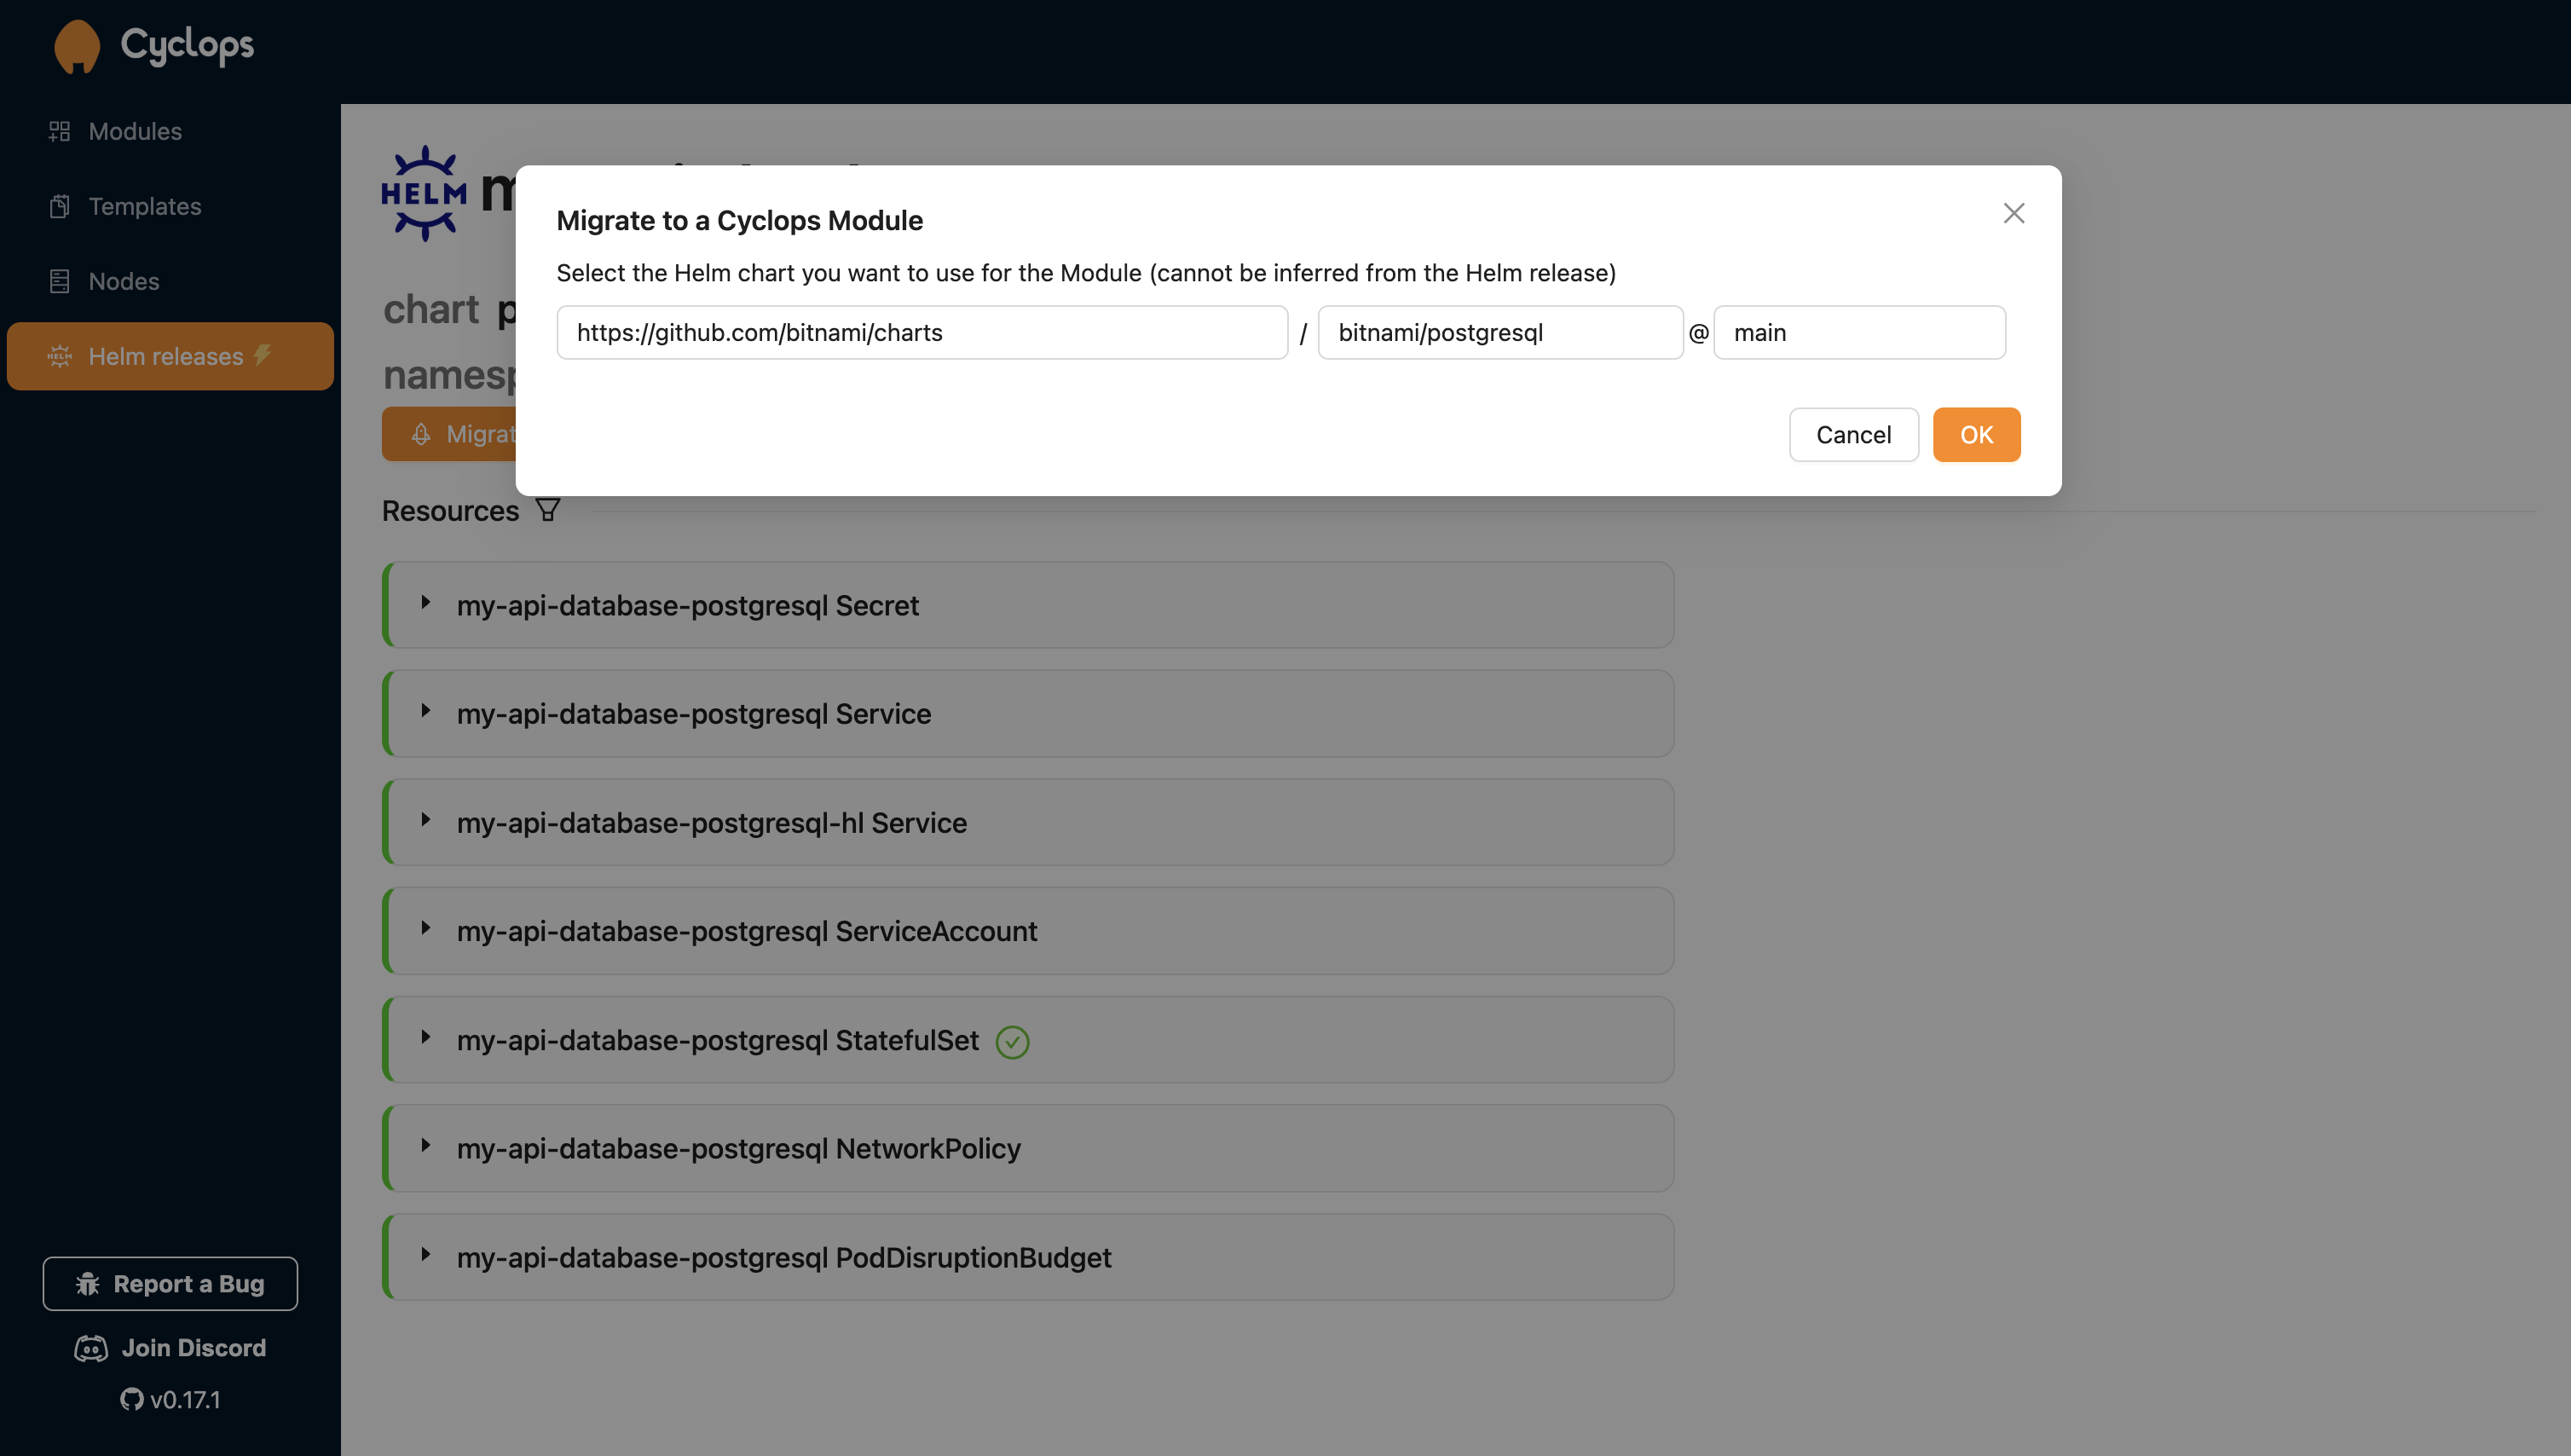Click the bug icon in Report a Bug

[x=88, y=1284]
